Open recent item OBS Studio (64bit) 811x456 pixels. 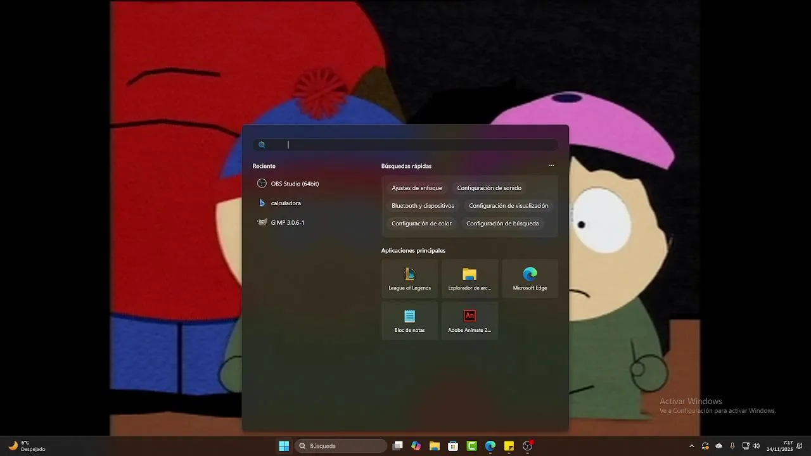click(x=288, y=184)
